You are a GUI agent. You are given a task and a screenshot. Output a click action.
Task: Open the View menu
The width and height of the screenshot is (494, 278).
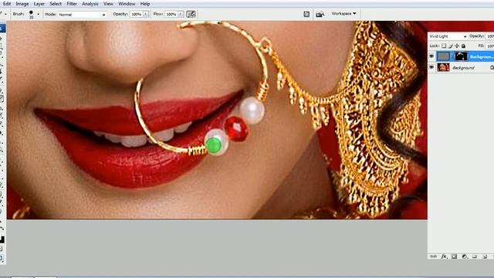pos(108,4)
